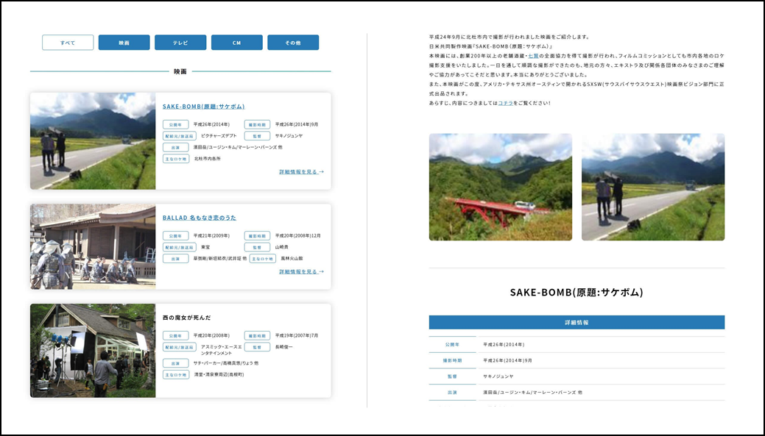Click 詳細情報を見る in the SAKE-BOMB card
The height and width of the screenshot is (436, 765).
302,171
